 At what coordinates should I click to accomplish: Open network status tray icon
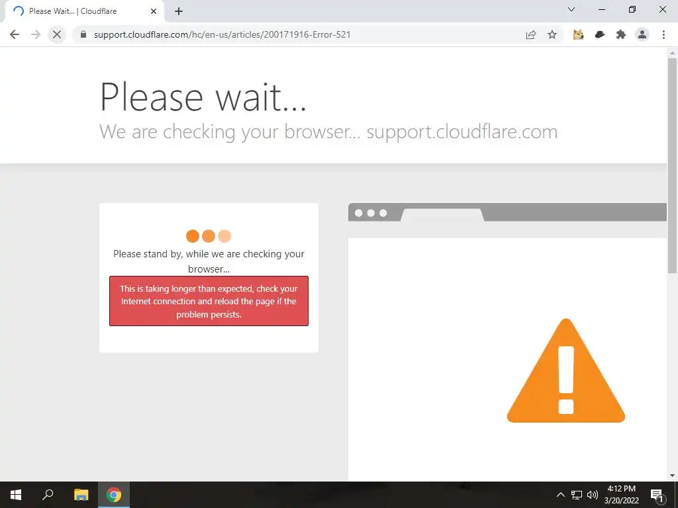(577, 495)
